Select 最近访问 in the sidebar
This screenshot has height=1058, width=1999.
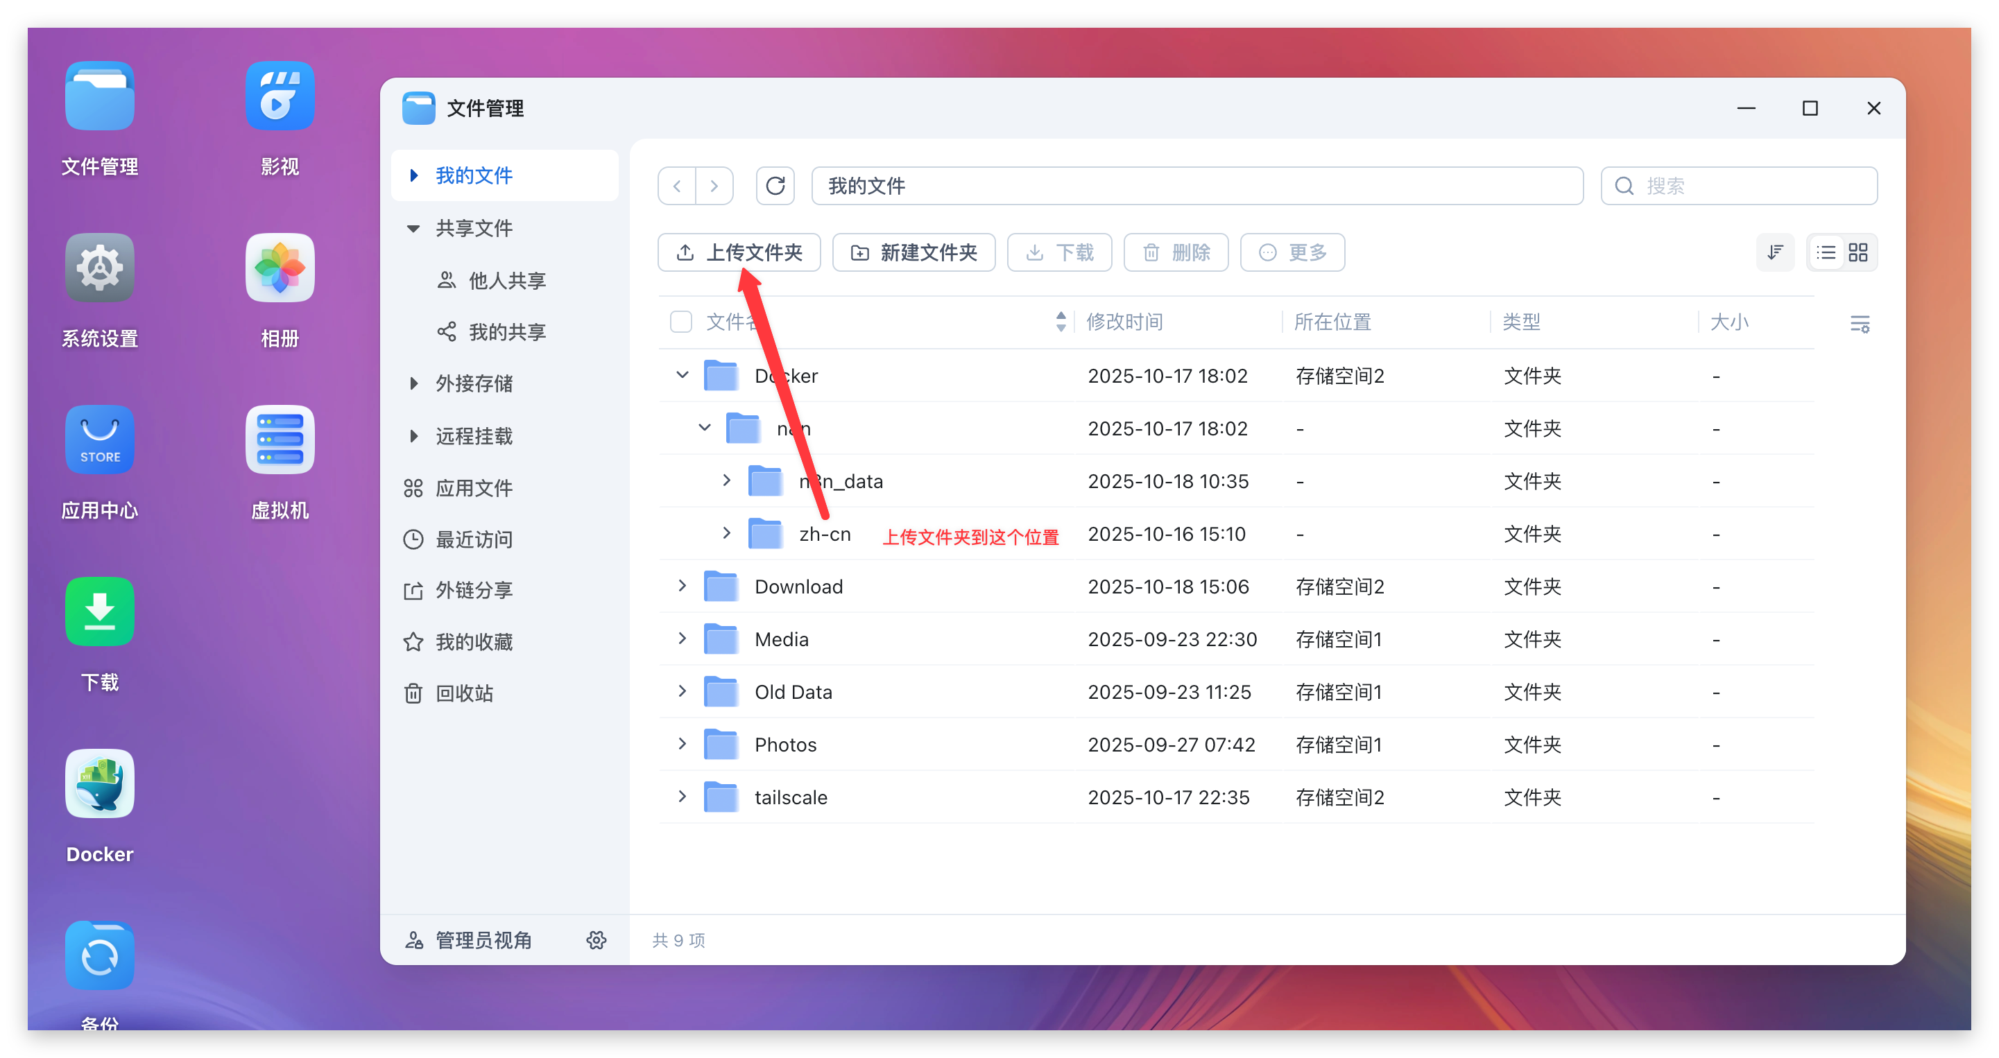tap(473, 539)
